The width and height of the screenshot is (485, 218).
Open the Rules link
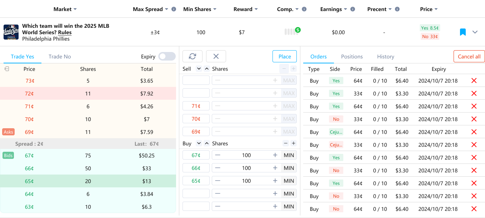(x=65, y=32)
